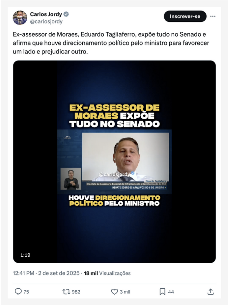Click the Inscrever-se button
This screenshot has height=305, width=229.
tap(185, 16)
